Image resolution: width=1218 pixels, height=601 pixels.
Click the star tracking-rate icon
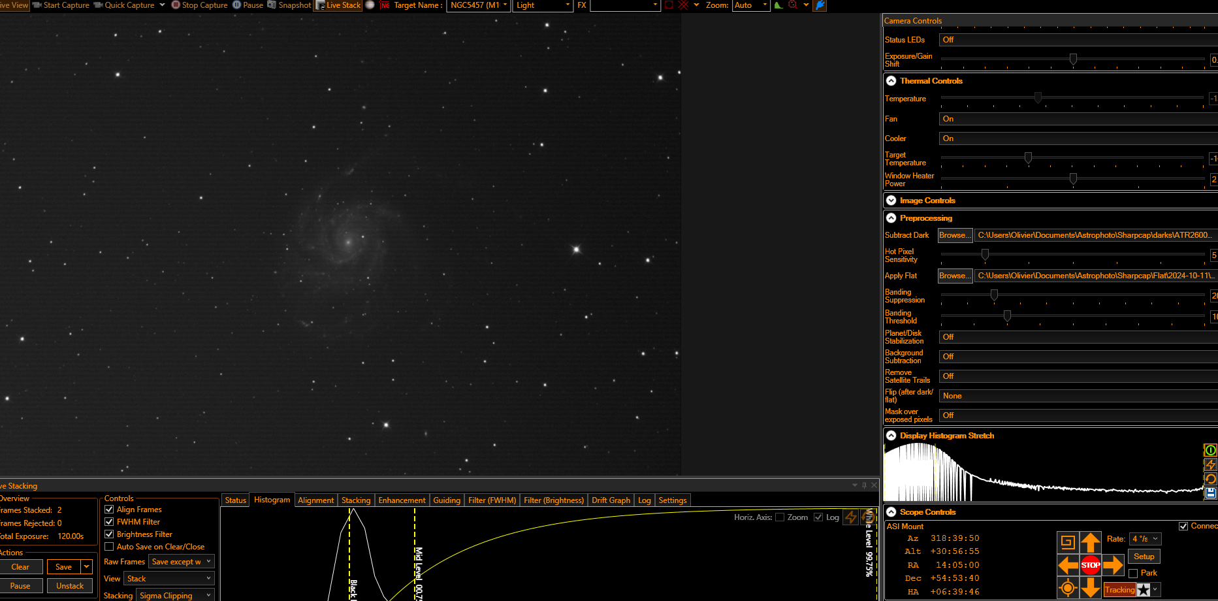pyautogui.click(x=1144, y=590)
